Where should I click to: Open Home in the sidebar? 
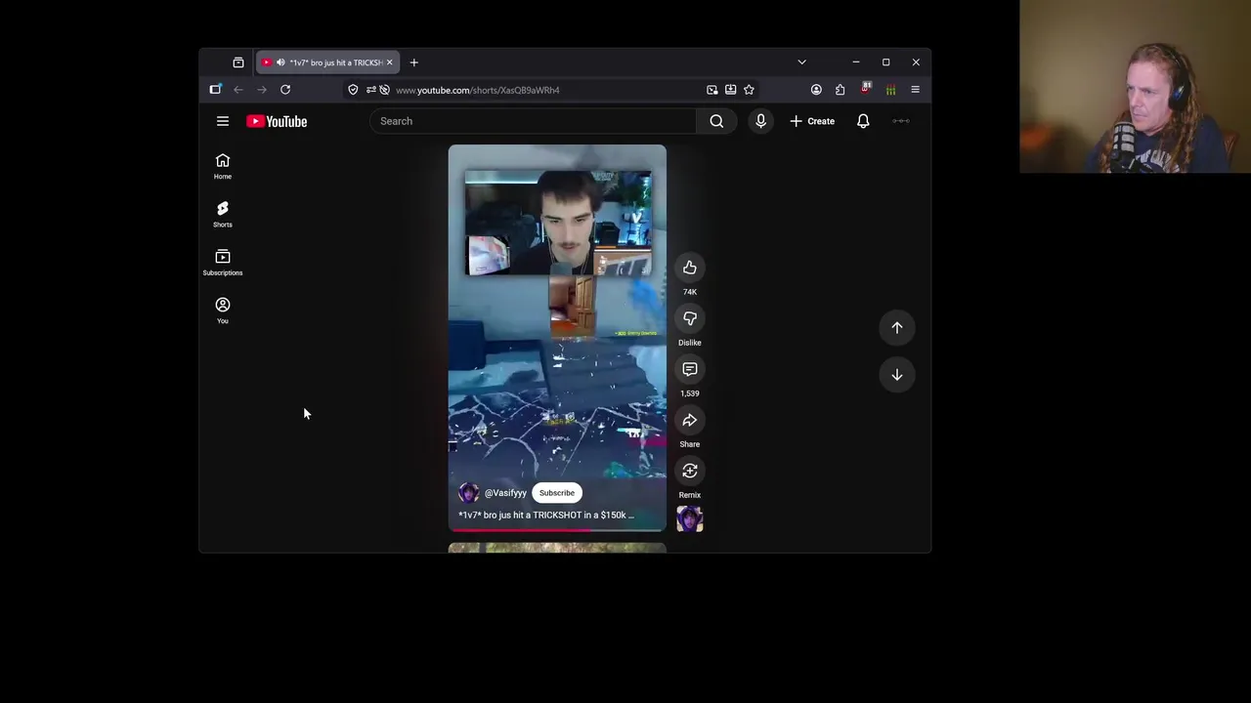point(223,166)
